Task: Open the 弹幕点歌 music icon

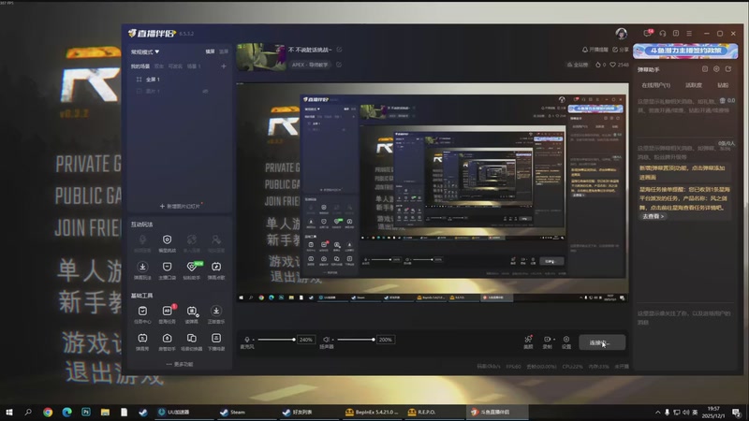Action: [216, 267]
